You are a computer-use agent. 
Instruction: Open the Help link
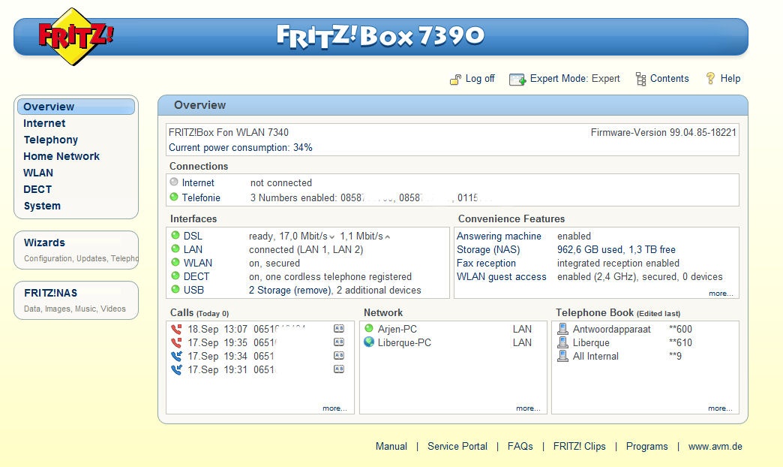coord(730,79)
